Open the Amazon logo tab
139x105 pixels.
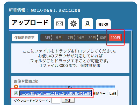87,24
